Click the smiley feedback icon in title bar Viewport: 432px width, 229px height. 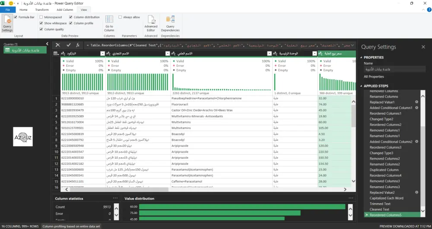[x=11, y=3]
